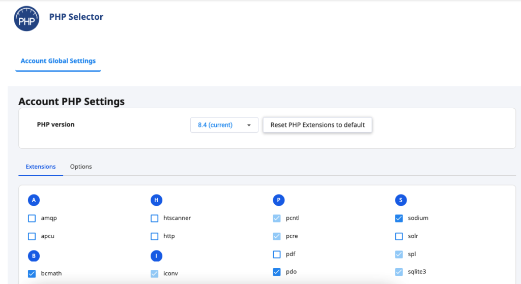Uncheck the bcmath extension
The width and height of the screenshot is (521, 284).
coord(32,274)
